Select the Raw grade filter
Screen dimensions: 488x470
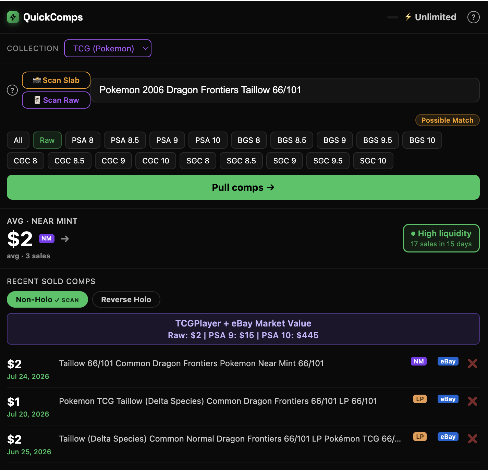tap(47, 140)
